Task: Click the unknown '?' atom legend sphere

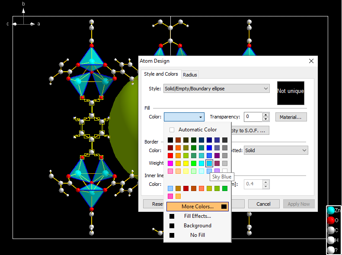Action: (x=331, y=250)
